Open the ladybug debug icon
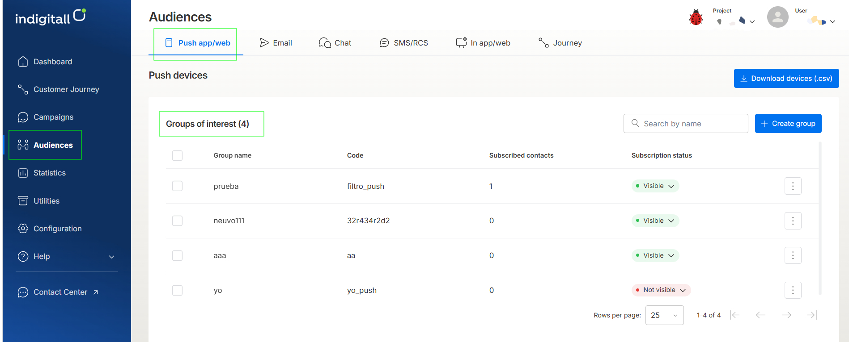The height and width of the screenshot is (342, 849). pyautogui.click(x=696, y=17)
